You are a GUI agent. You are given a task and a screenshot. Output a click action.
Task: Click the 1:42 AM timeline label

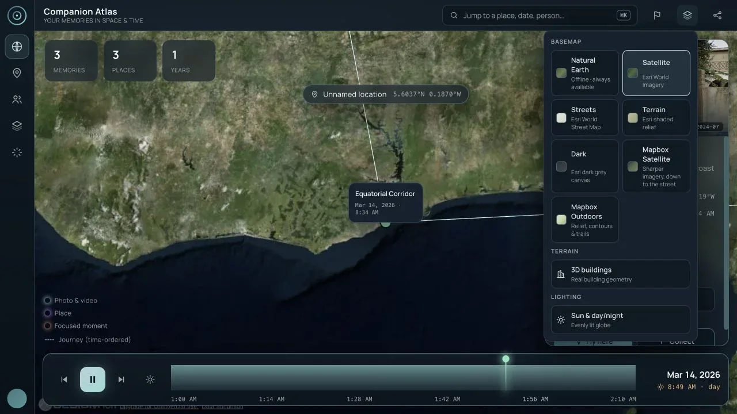(447, 399)
